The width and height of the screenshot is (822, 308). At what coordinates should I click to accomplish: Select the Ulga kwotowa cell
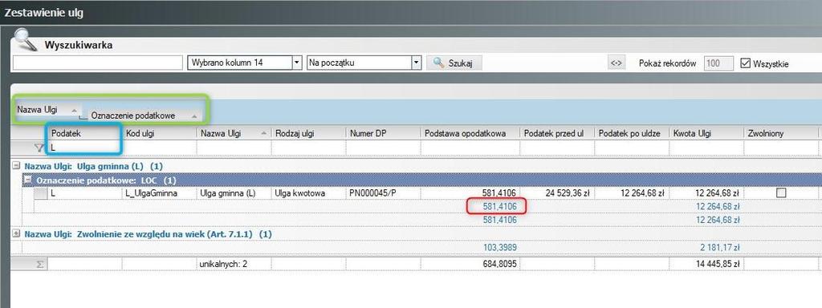[x=309, y=193]
